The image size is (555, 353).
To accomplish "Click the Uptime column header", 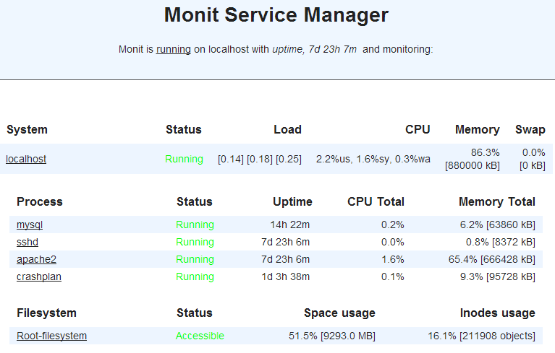I will tap(292, 201).
